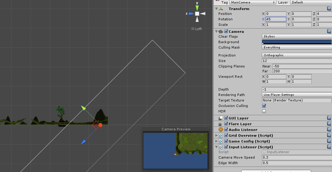This screenshot has width=332, height=172.
Task: Enable the HDR checkbox
Action: tap(264, 111)
